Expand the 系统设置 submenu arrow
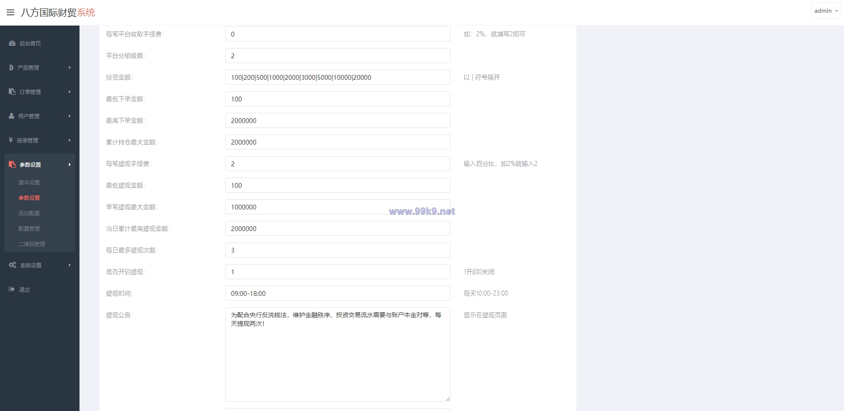The width and height of the screenshot is (844, 411). pos(70,265)
